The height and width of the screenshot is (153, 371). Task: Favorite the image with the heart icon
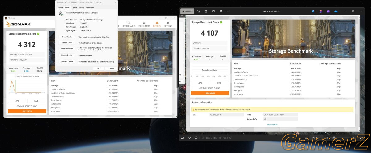pos(190,138)
